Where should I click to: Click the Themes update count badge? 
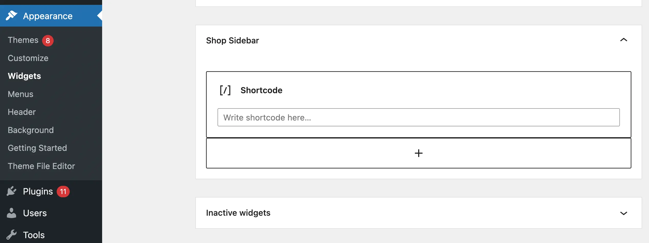pyautogui.click(x=48, y=41)
